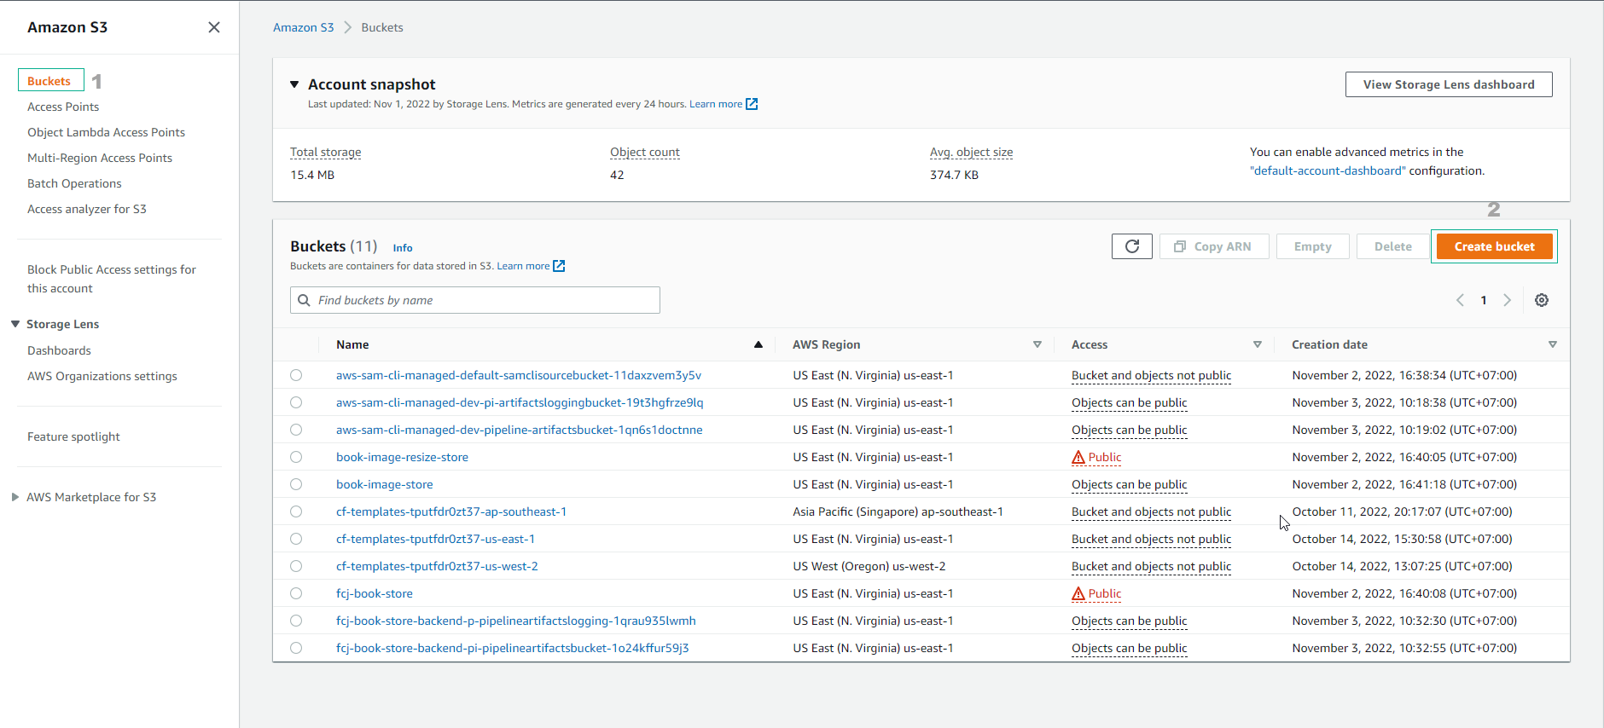Click external link icon beside Buckets Learn more
1604x728 pixels.
tap(559, 266)
